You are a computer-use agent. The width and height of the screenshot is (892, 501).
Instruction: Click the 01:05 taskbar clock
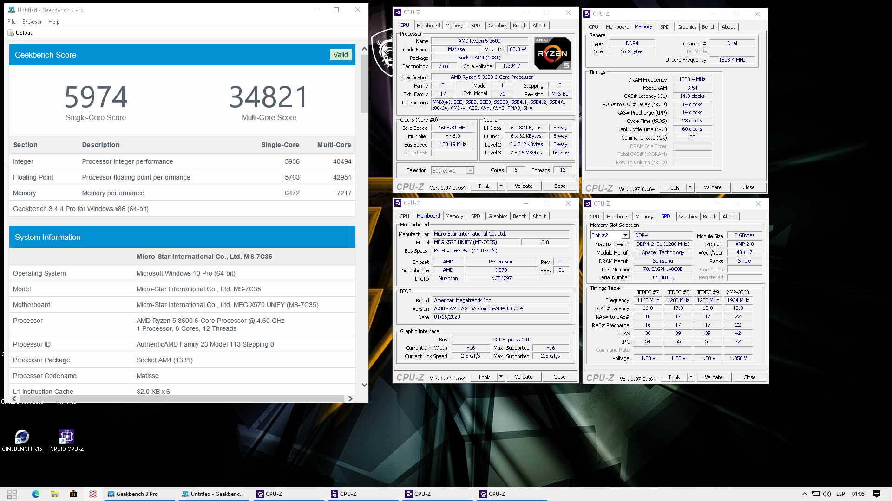(x=858, y=494)
